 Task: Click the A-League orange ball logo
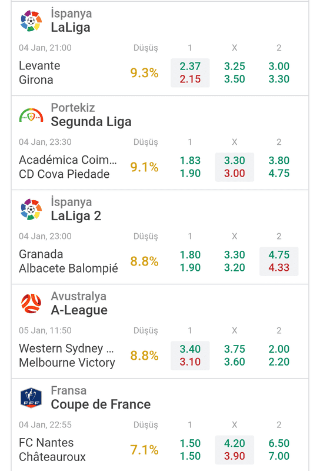click(31, 303)
